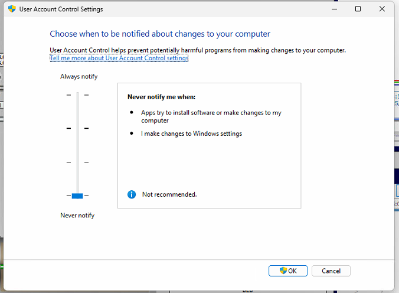This screenshot has height=293, width=399.
Task: Click the UAC shield icon in title bar
Action: tap(12, 9)
